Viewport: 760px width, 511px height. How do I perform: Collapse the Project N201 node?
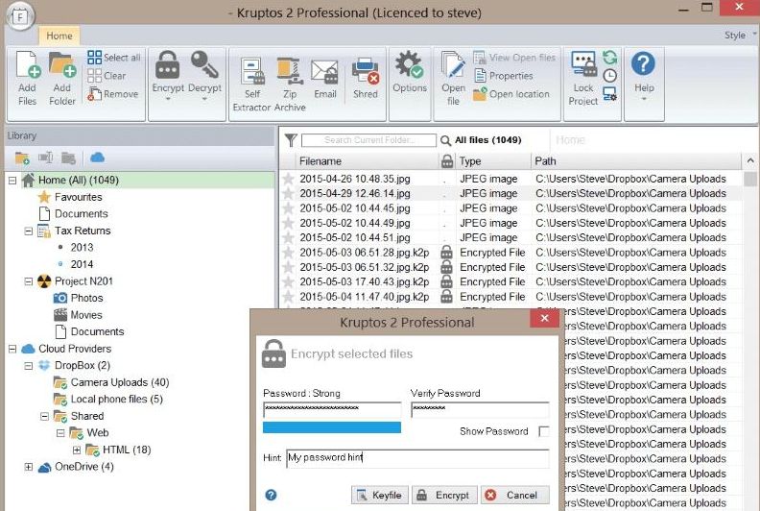click(x=29, y=281)
